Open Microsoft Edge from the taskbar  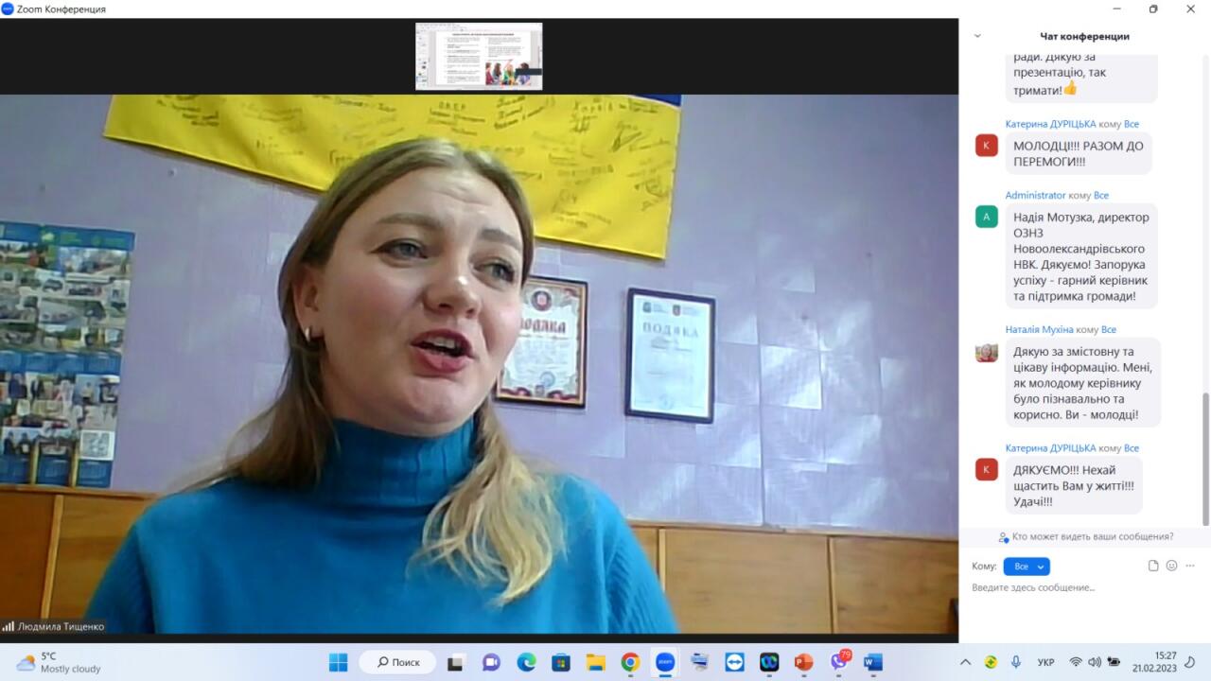click(x=526, y=662)
